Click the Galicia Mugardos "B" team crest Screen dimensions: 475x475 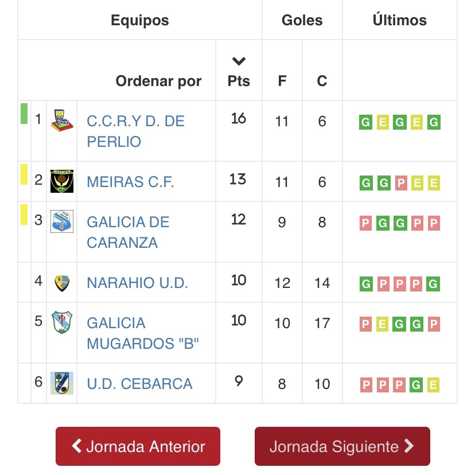pos(62,322)
